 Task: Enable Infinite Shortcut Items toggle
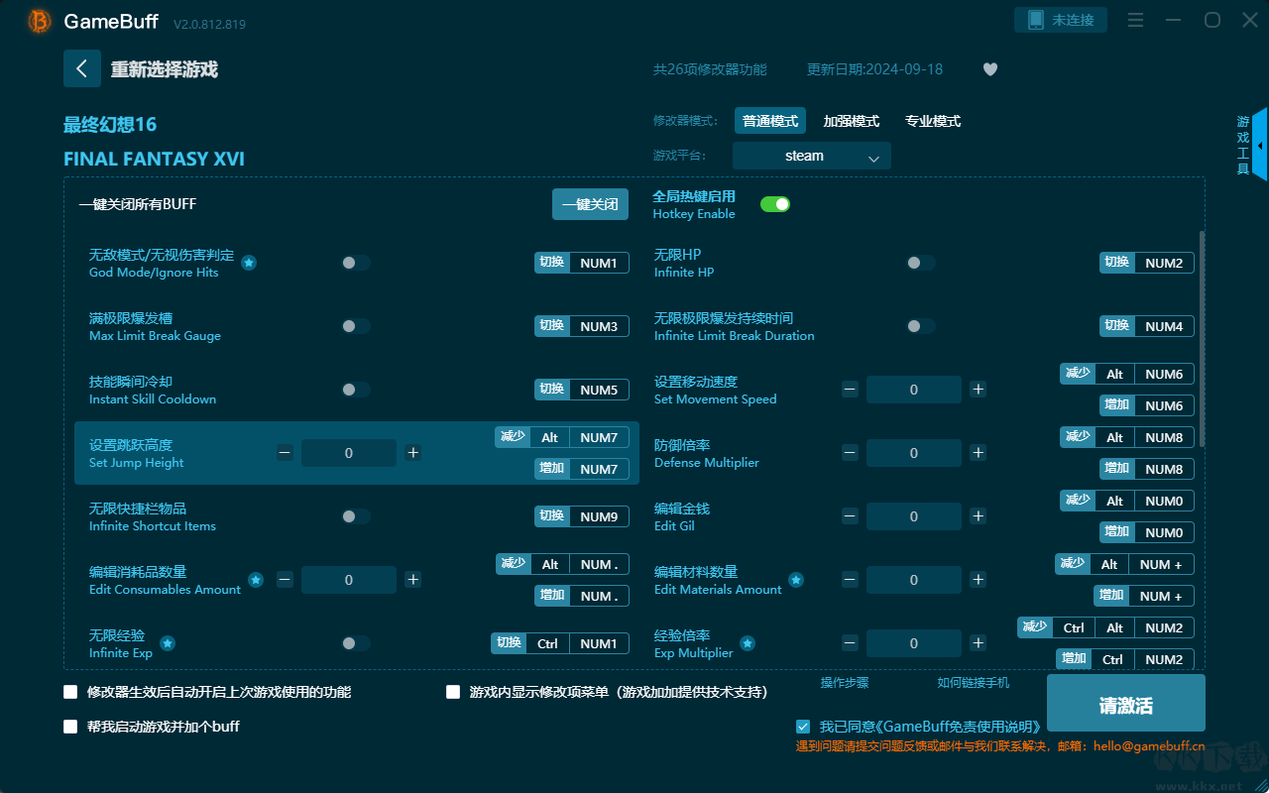[356, 516]
